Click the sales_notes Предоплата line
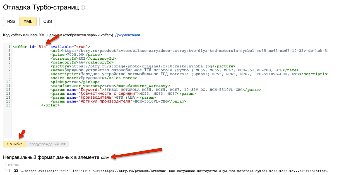The width and height of the screenshot is (337, 175). (x=93, y=78)
